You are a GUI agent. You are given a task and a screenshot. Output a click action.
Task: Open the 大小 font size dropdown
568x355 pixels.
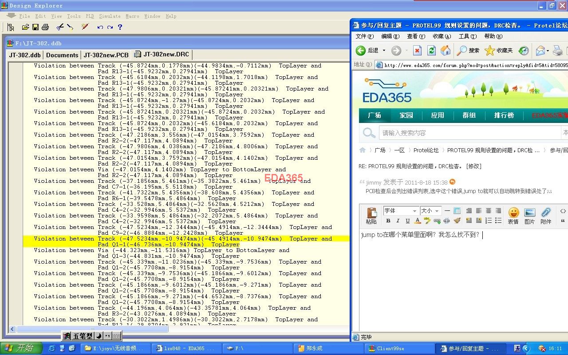430,211
